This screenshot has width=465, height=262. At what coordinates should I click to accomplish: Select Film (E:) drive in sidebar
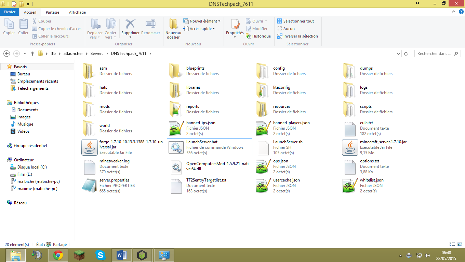pyautogui.click(x=25, y=174)
